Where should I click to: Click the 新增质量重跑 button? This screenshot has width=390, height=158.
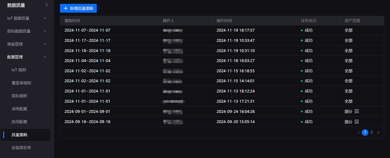(78, 9)
